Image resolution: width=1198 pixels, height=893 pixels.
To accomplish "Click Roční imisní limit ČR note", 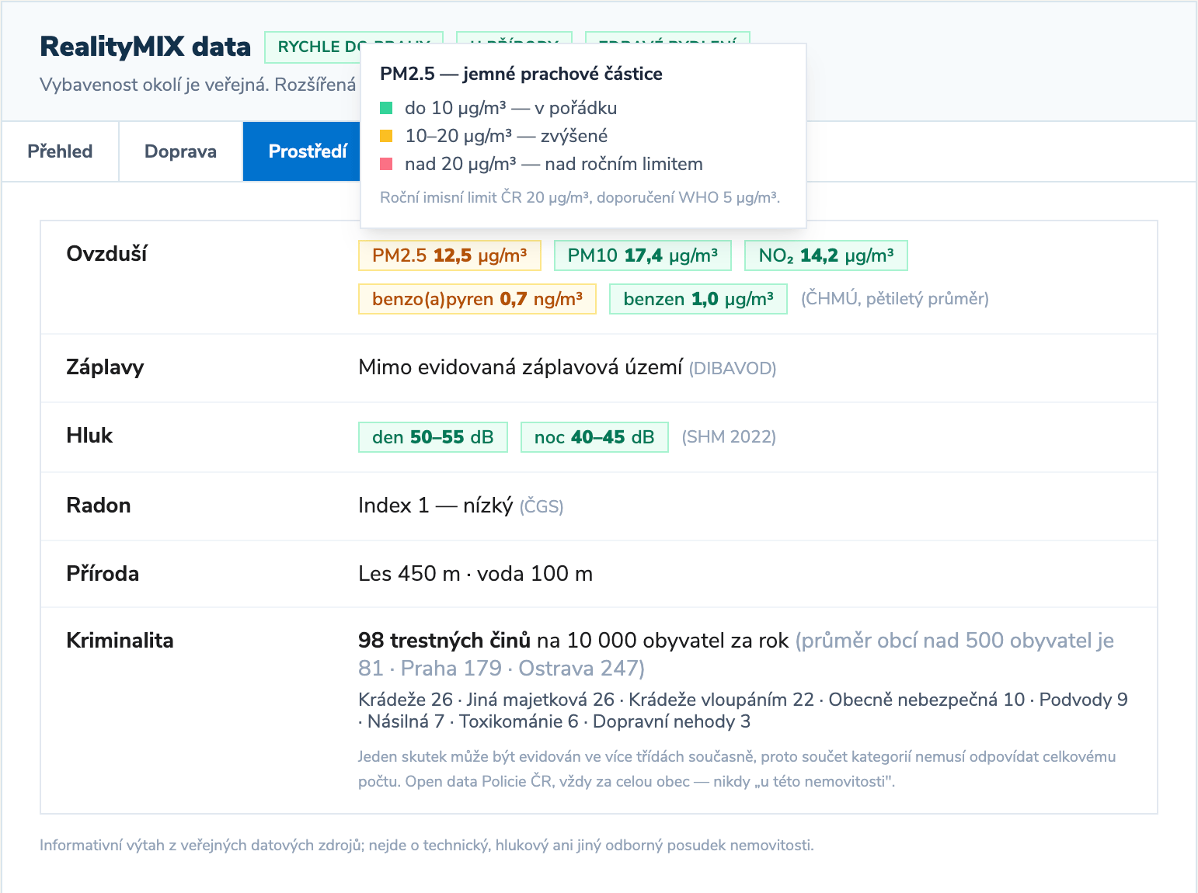I will [x=580, y=197].
